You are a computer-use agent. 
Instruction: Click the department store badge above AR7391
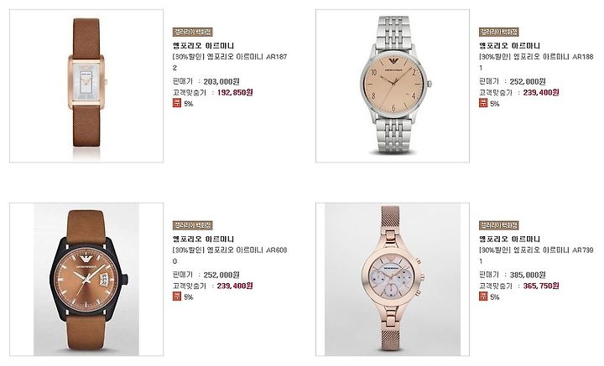[x=499, y=225]
